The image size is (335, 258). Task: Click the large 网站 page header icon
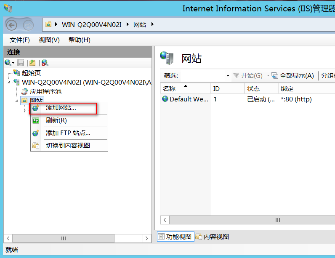point(167,58)
